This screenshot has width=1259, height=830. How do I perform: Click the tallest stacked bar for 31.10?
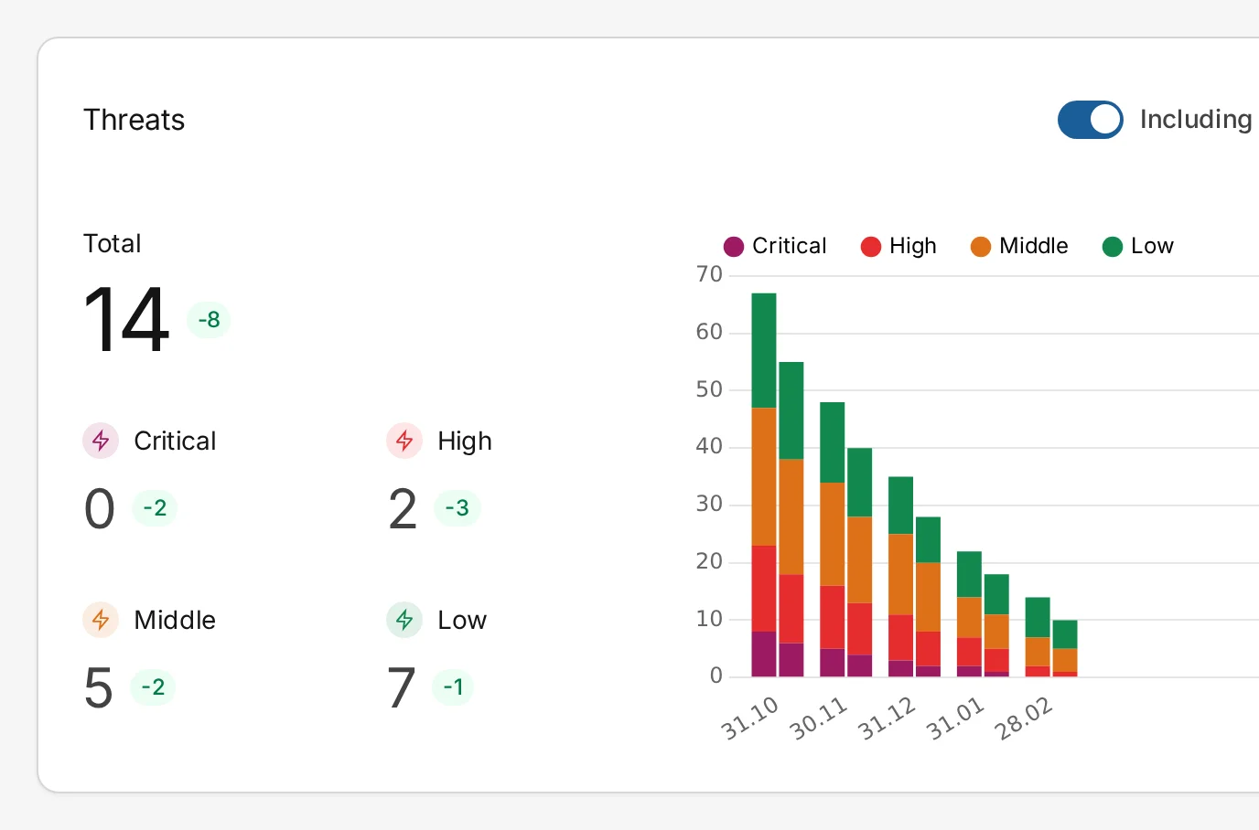[763, 484]
